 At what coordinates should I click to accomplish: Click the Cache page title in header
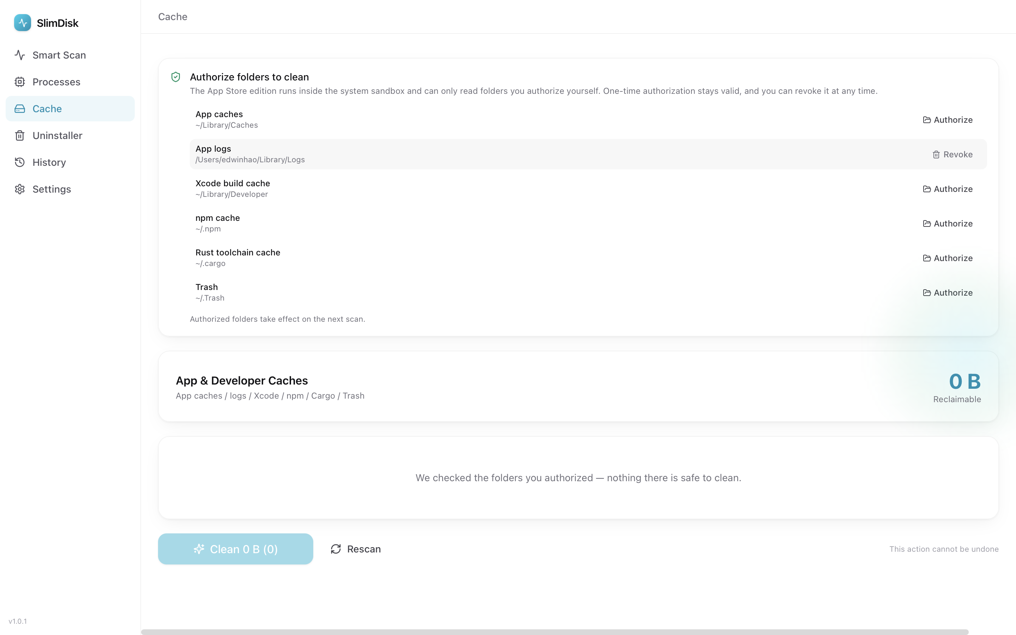[x=173, y=17]
